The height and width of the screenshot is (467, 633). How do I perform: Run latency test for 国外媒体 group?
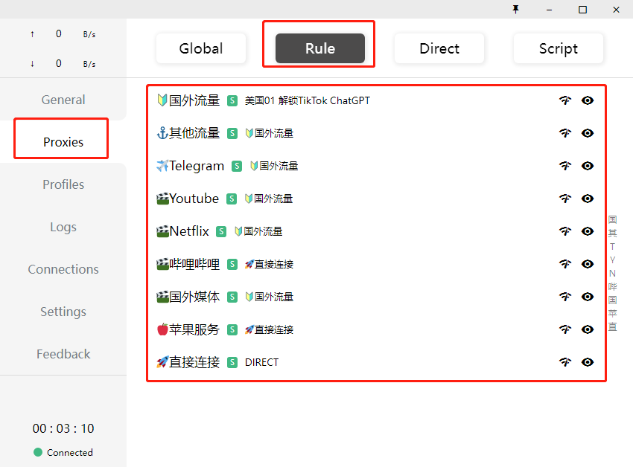click(x=565, y=297)
